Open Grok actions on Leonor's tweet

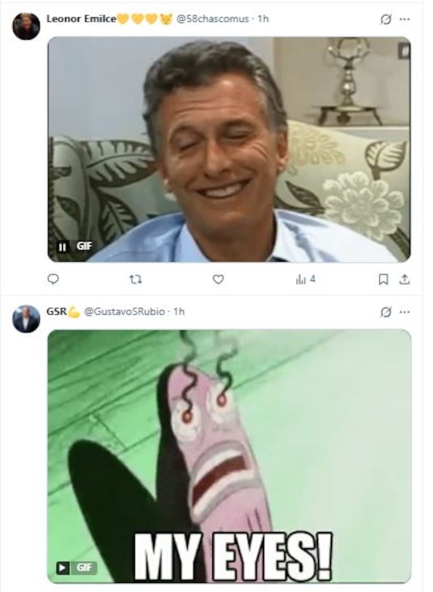[x=385, y=17]
